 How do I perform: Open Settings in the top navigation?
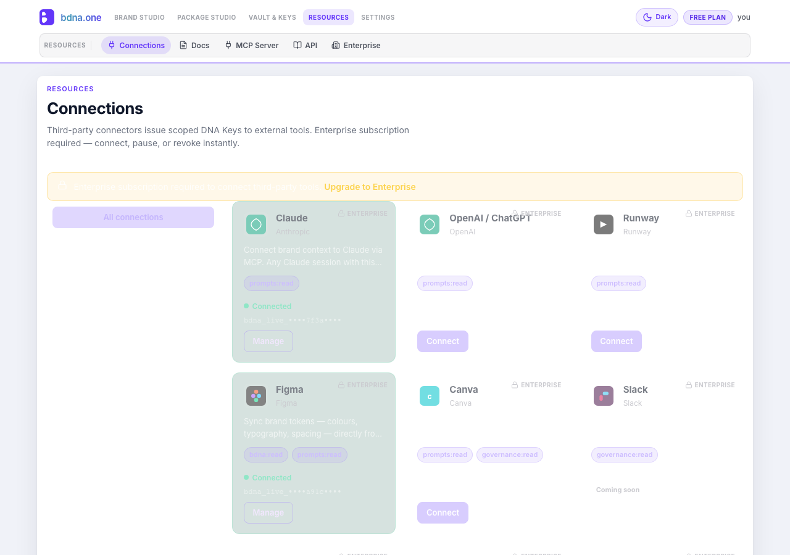click(378, 17)
